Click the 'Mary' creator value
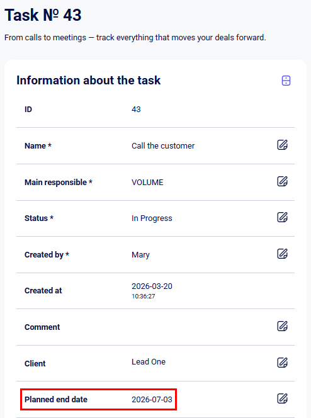 point(140,255)
